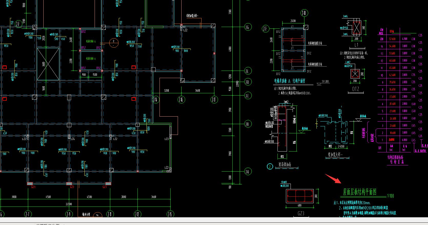Select the 结构层楼面标高 table title

pyautogui.click(x=395, y=157)
